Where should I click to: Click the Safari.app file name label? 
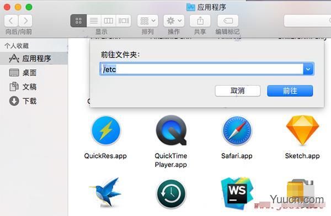(237, 156)
